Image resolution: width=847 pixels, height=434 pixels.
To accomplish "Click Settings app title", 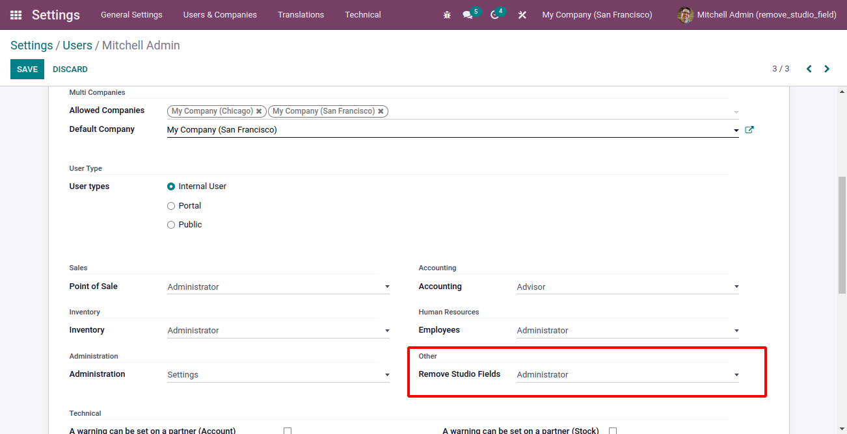I will [56, 15].
